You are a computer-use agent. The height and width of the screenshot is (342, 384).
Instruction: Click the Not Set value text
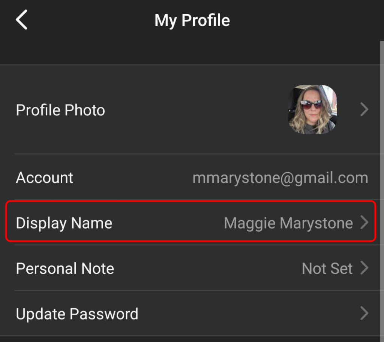point(327,269)
